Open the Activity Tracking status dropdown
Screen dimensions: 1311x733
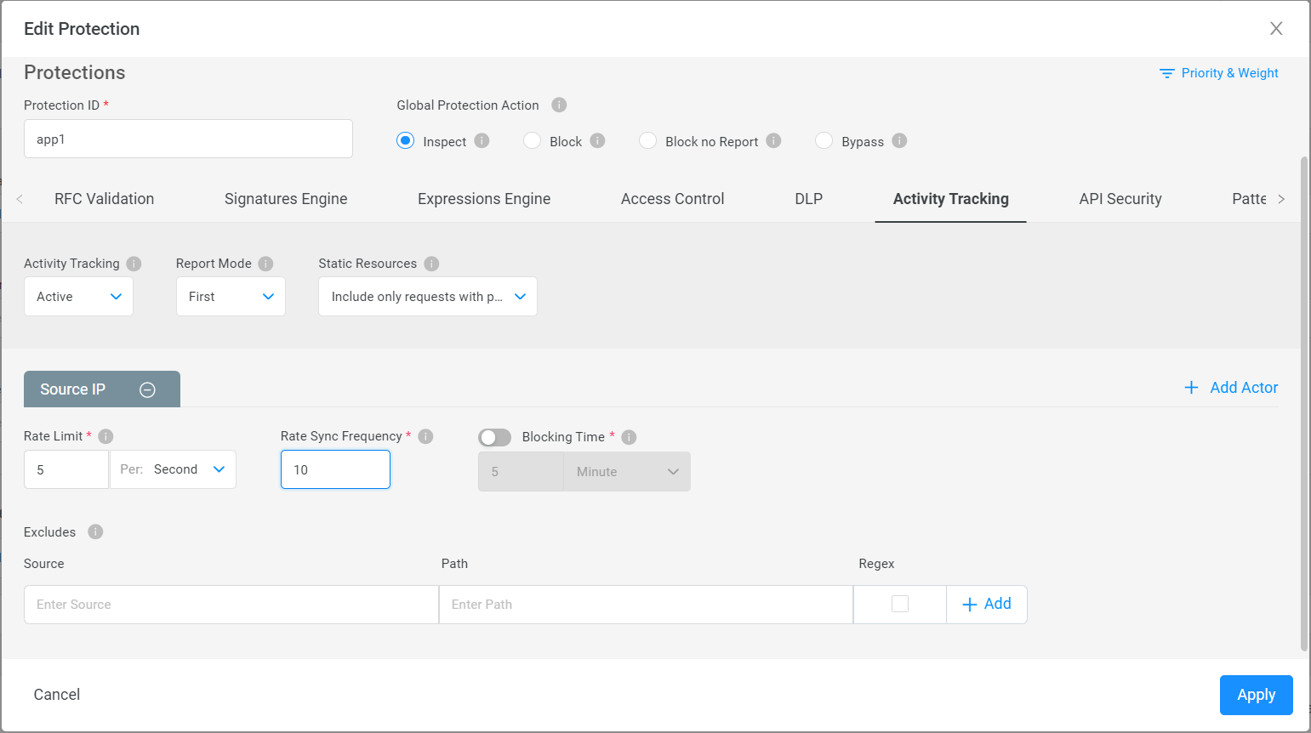pyautogui.click(x=78, y=297)
